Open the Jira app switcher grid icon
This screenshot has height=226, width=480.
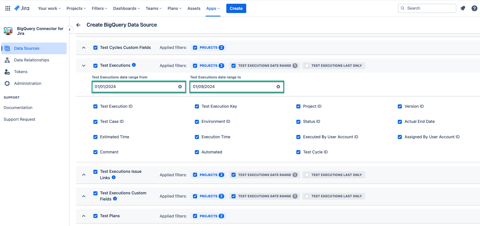(8, 8)
